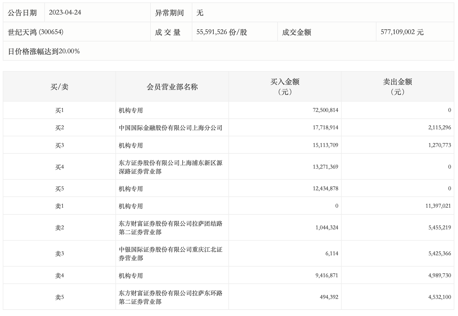Select the date 2023-04-24
Image resolution: width=458 pixels, height=316 pixels.
coord(65,13)
